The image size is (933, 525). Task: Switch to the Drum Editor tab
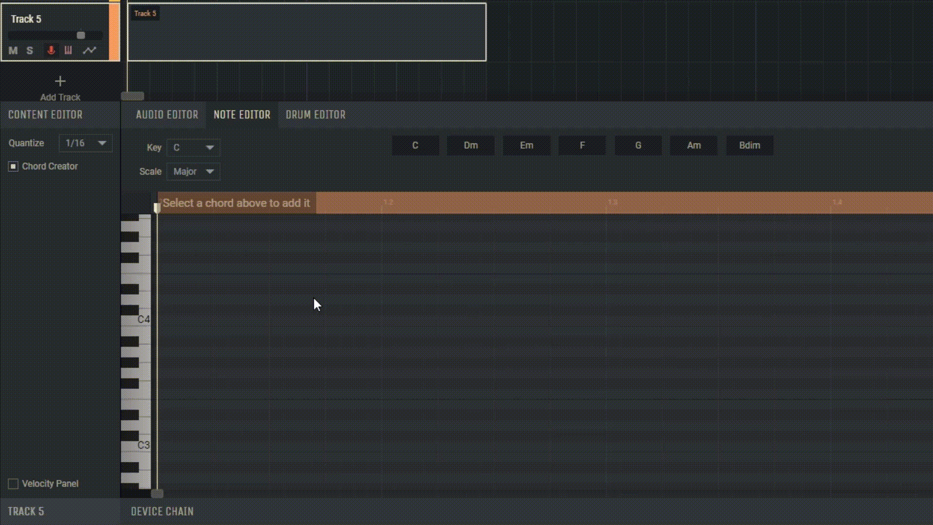point(315,115)
